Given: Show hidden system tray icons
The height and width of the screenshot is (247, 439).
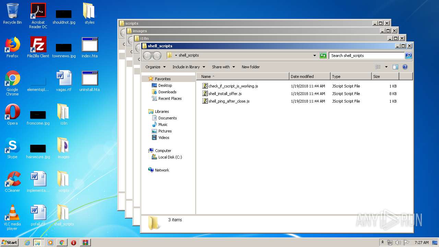Looking at the screenshot, I should tap(383, 242).
